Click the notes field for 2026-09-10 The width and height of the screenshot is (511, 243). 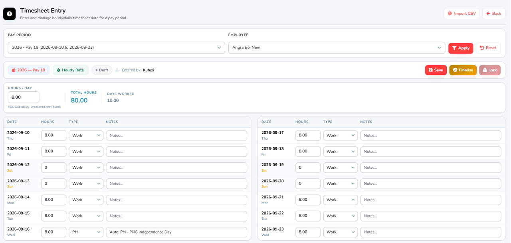point(176,135)
